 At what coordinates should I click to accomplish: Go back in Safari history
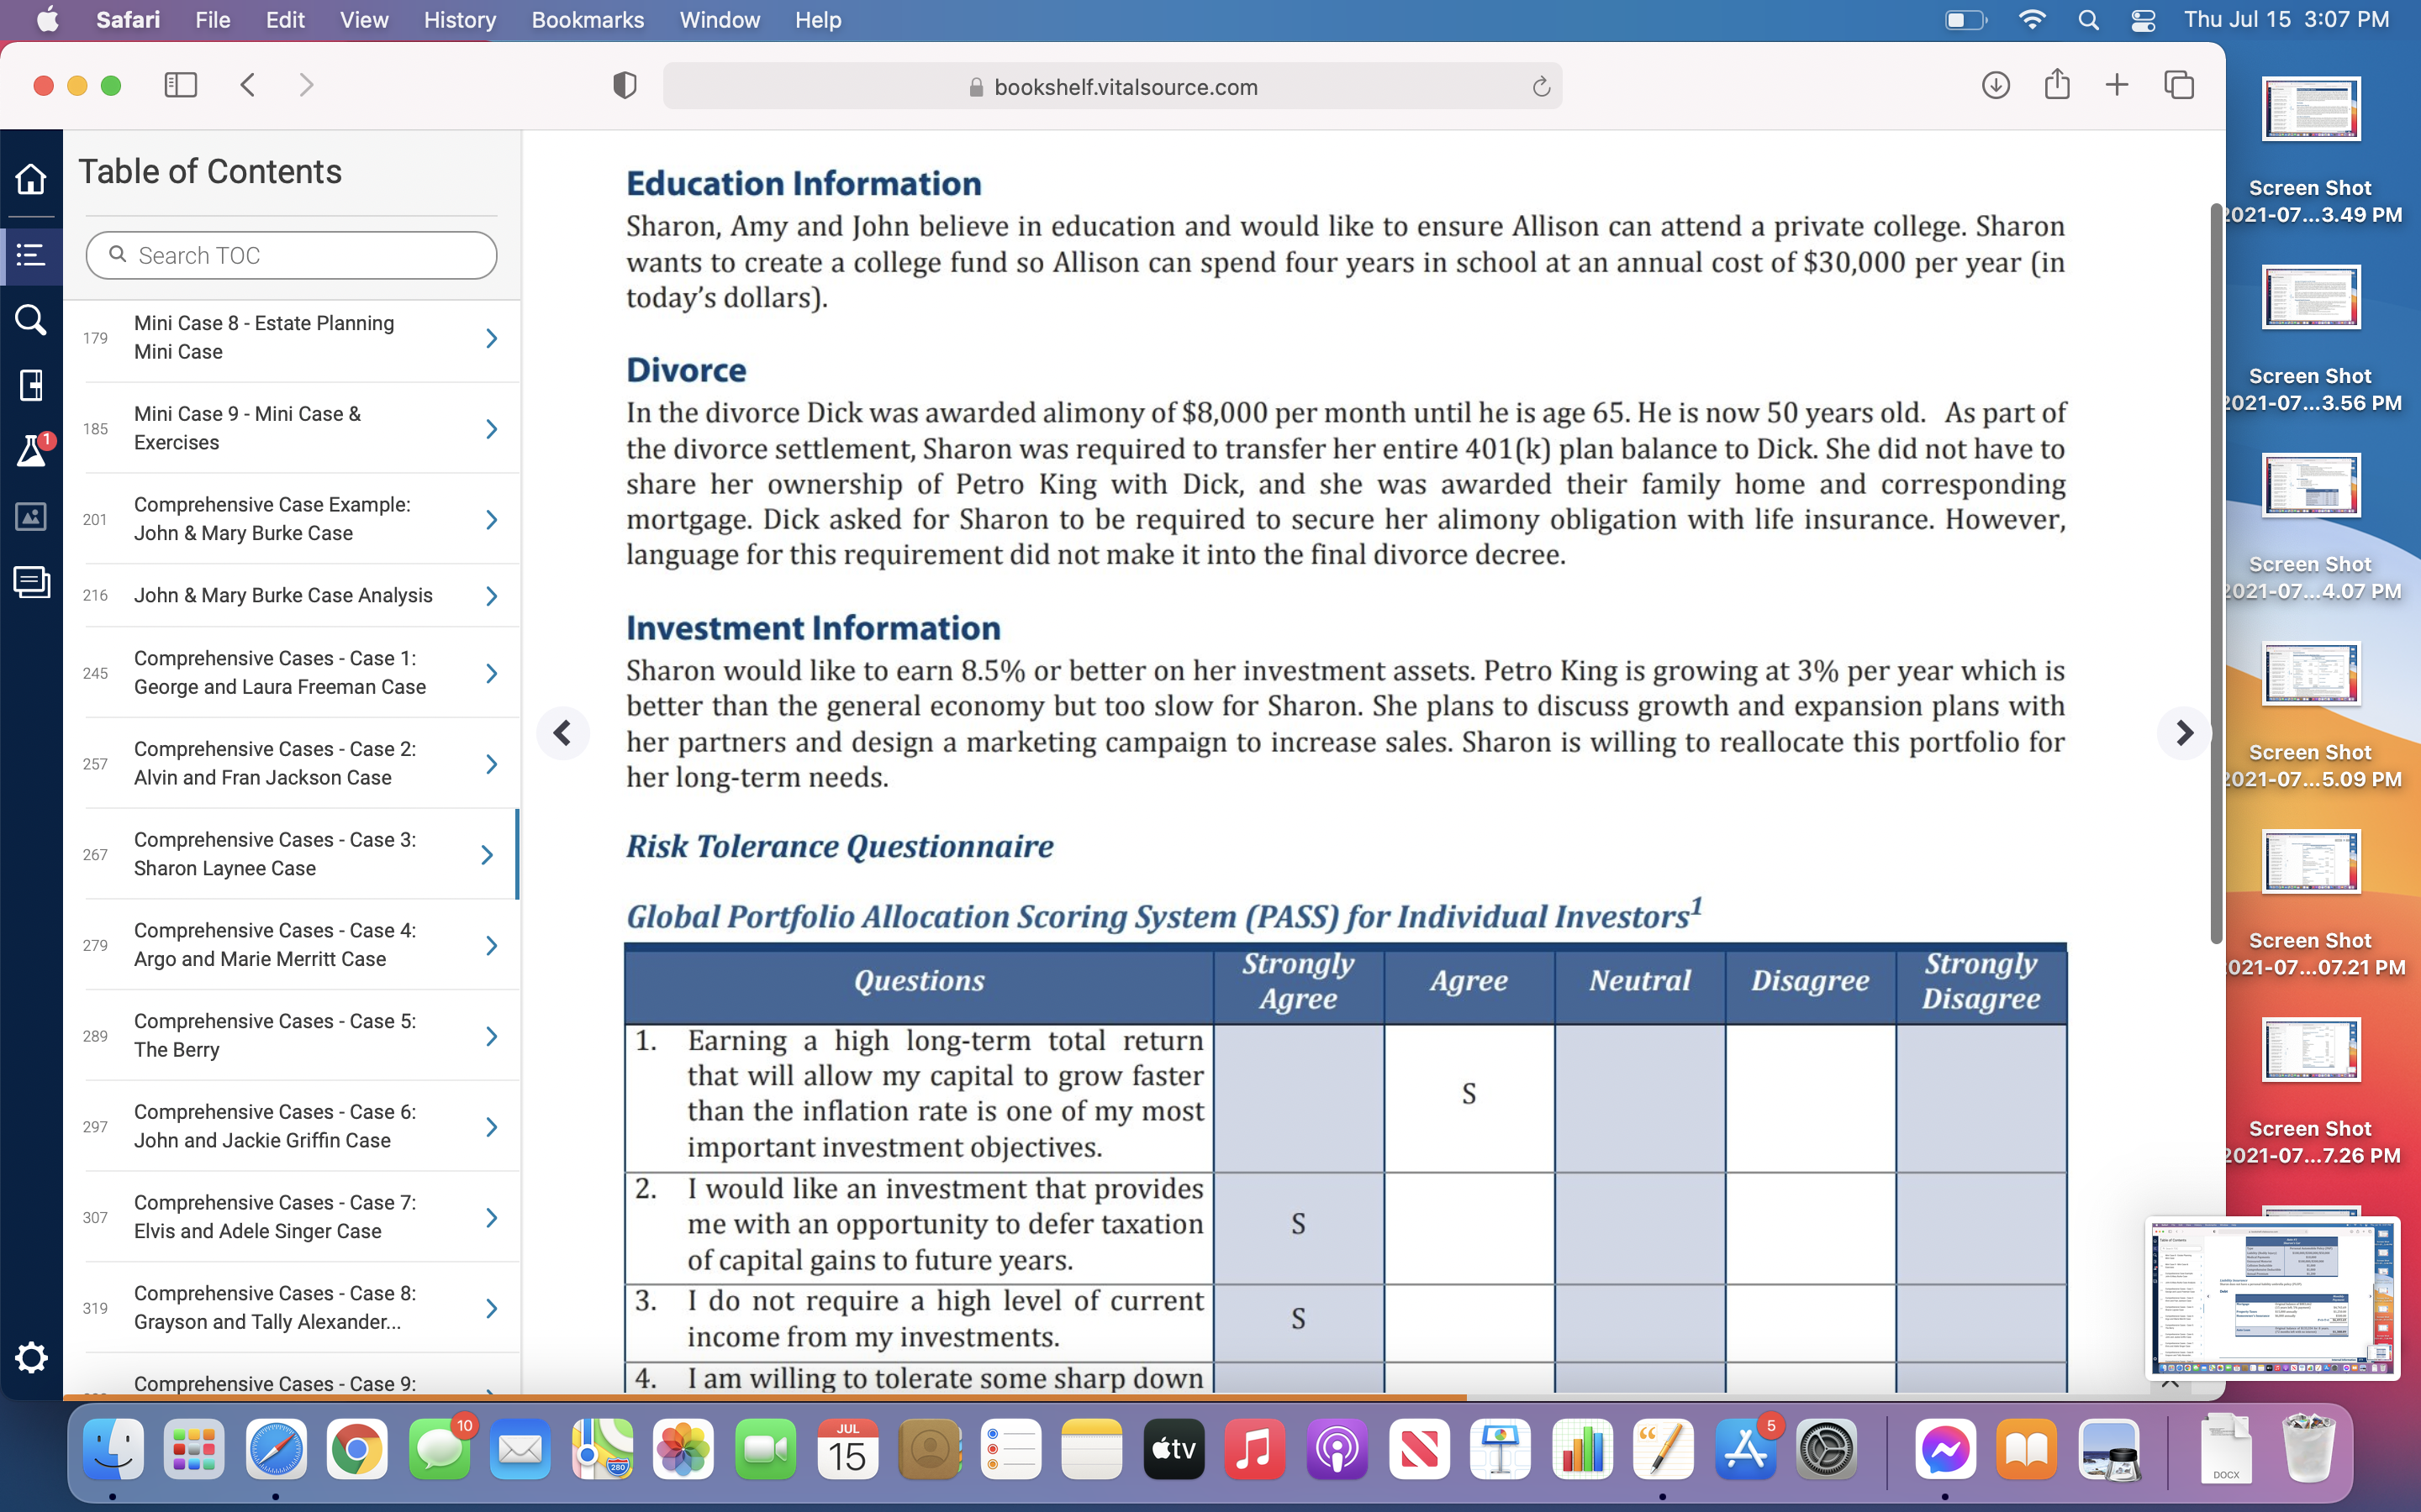pos(248,85)
